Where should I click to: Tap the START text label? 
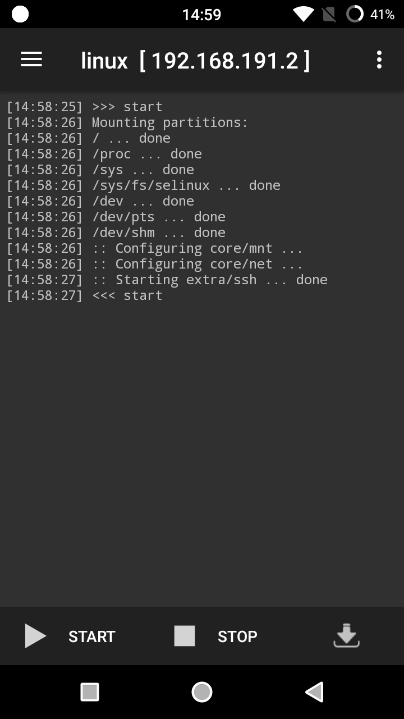click(92, 636)
